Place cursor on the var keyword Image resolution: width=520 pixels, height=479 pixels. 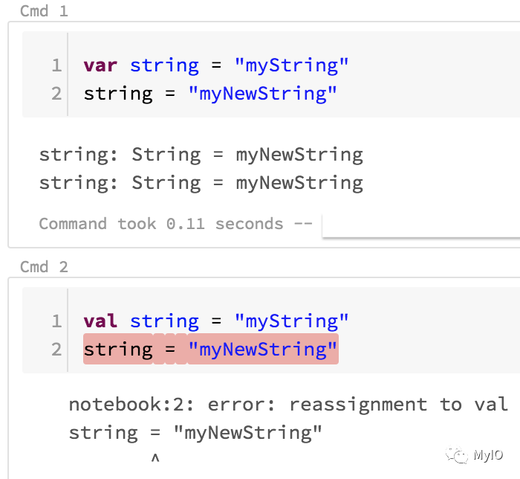(100, 65)
